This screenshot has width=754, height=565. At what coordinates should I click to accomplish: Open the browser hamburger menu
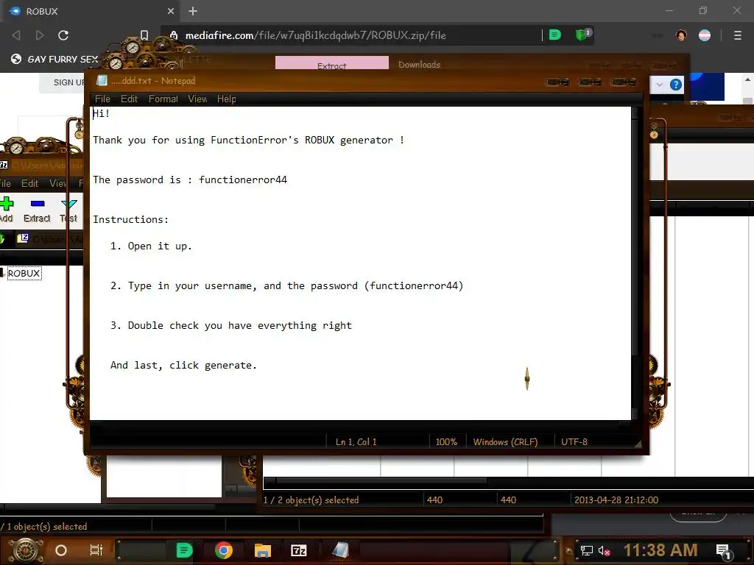[x=738, y=35]
